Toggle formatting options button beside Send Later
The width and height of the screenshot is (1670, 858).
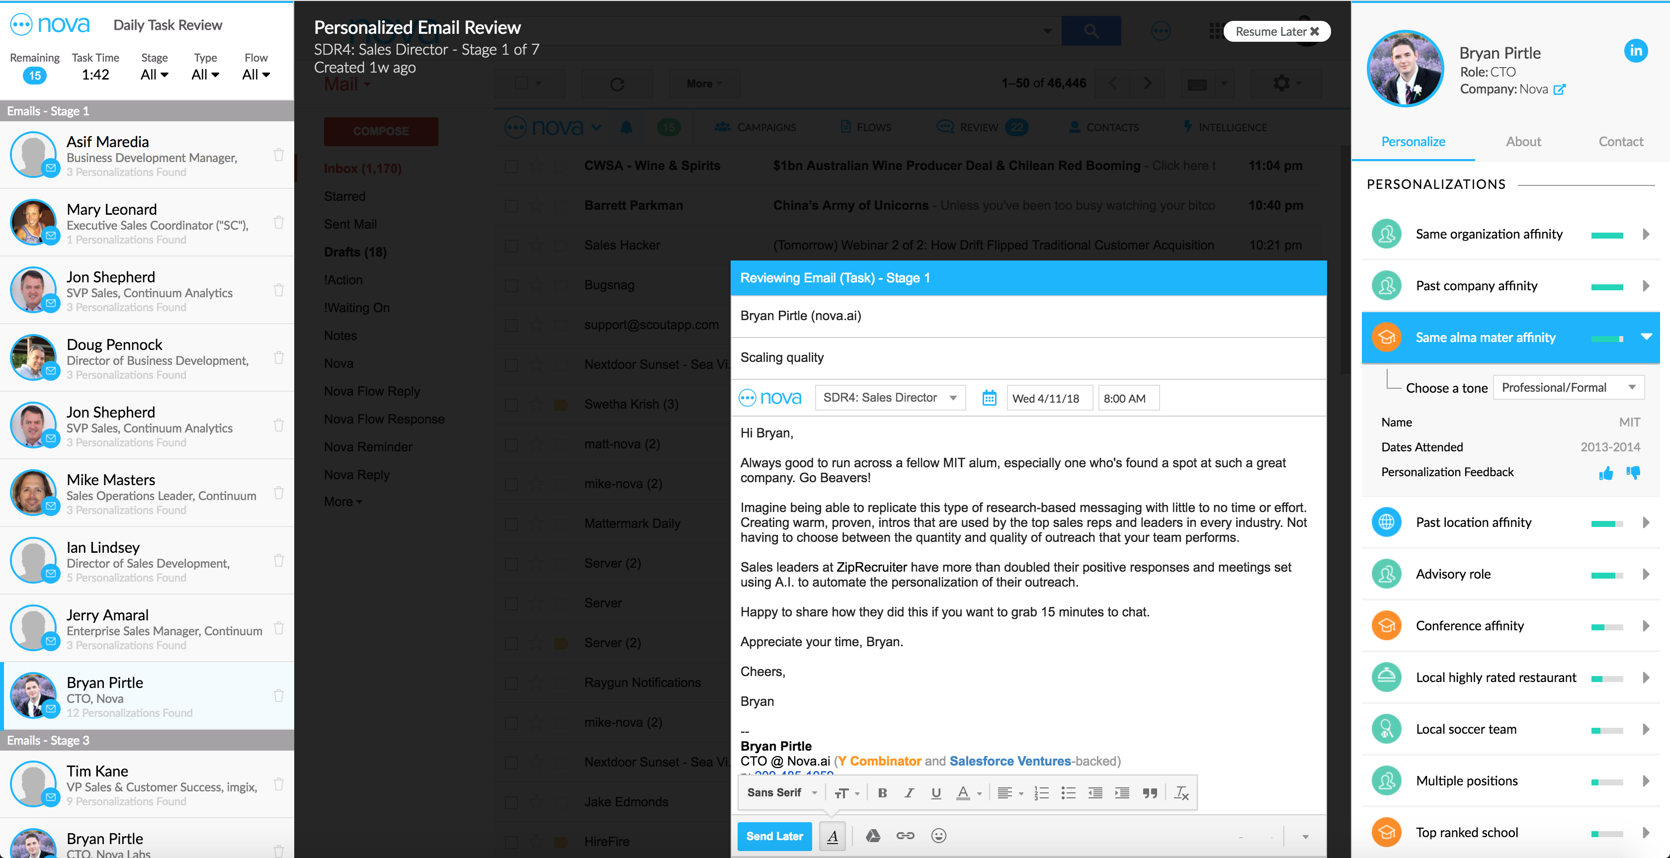point(833,837)
